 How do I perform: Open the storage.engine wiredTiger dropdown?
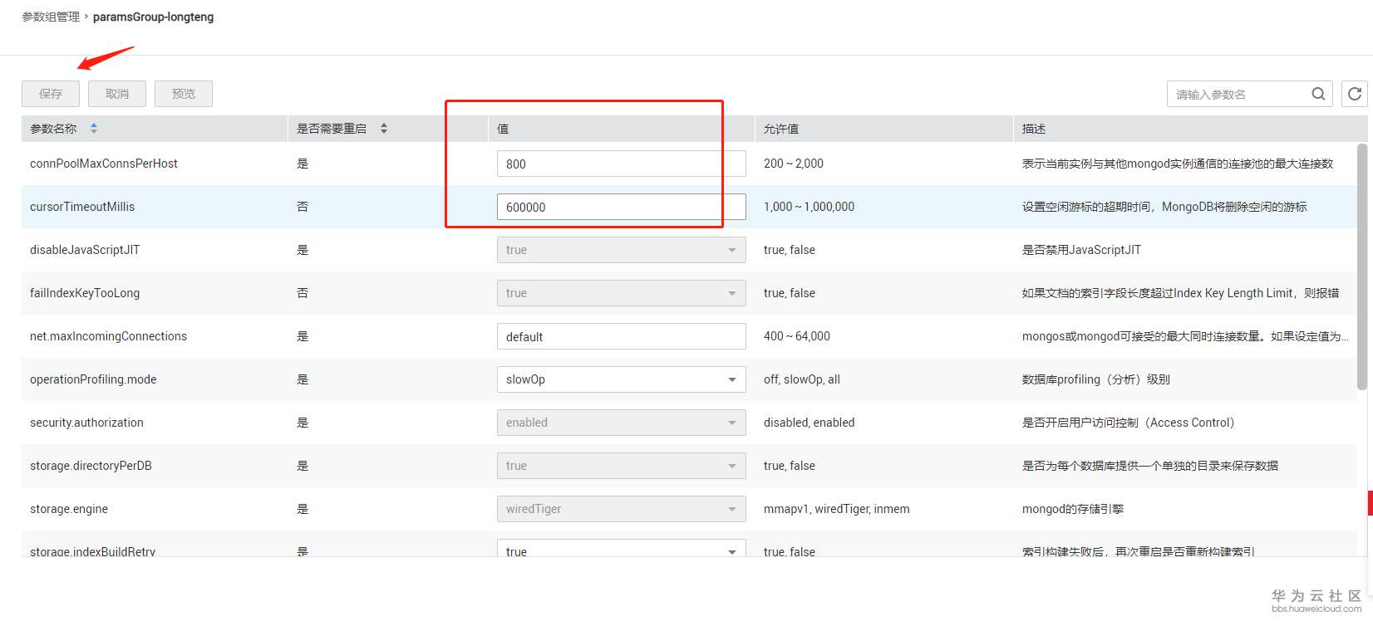click(622, 509)
